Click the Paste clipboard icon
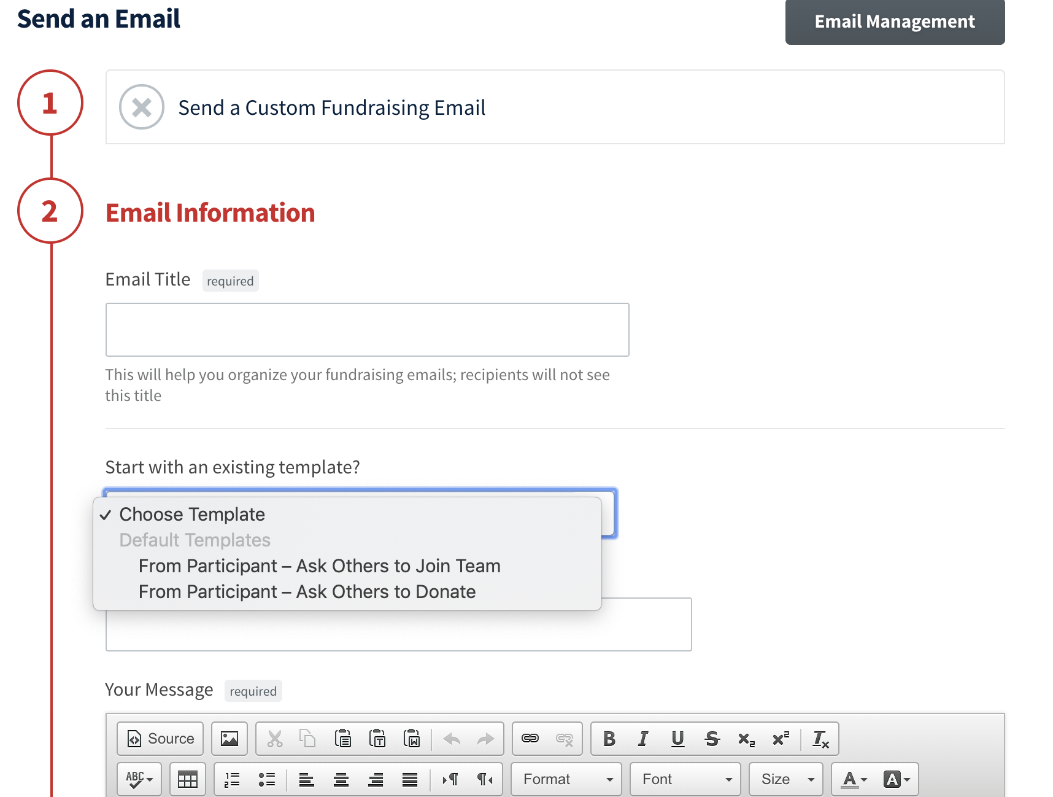The height and width of the screenshot is (797, 1053). click(x=343, y=739)
